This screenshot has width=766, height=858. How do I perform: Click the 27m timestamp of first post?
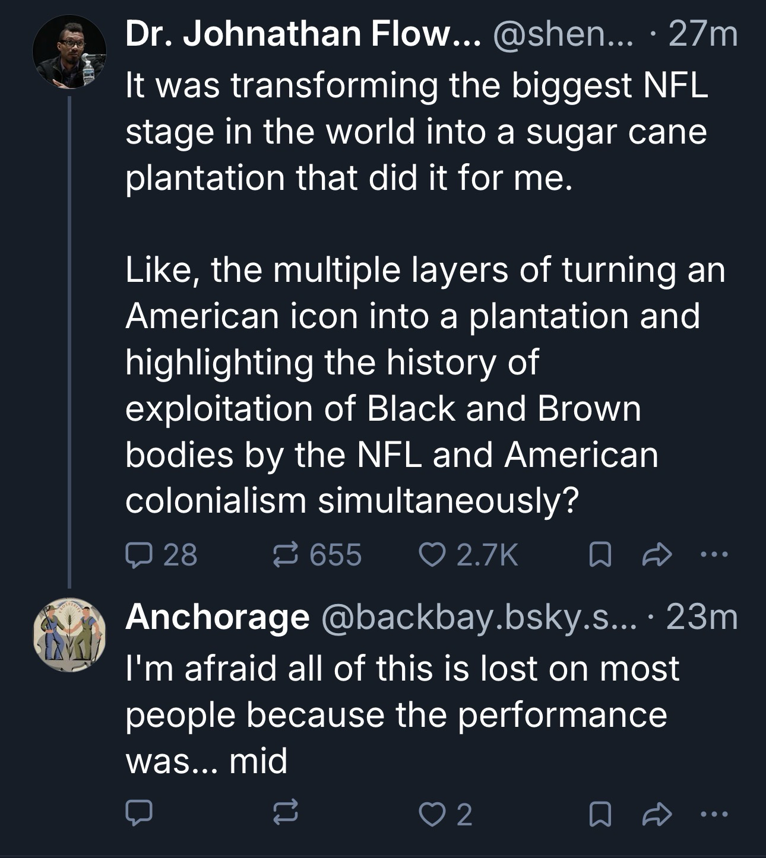tap(703, 34)
